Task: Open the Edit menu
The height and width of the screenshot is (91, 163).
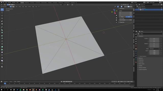Action: click(6, 3)
